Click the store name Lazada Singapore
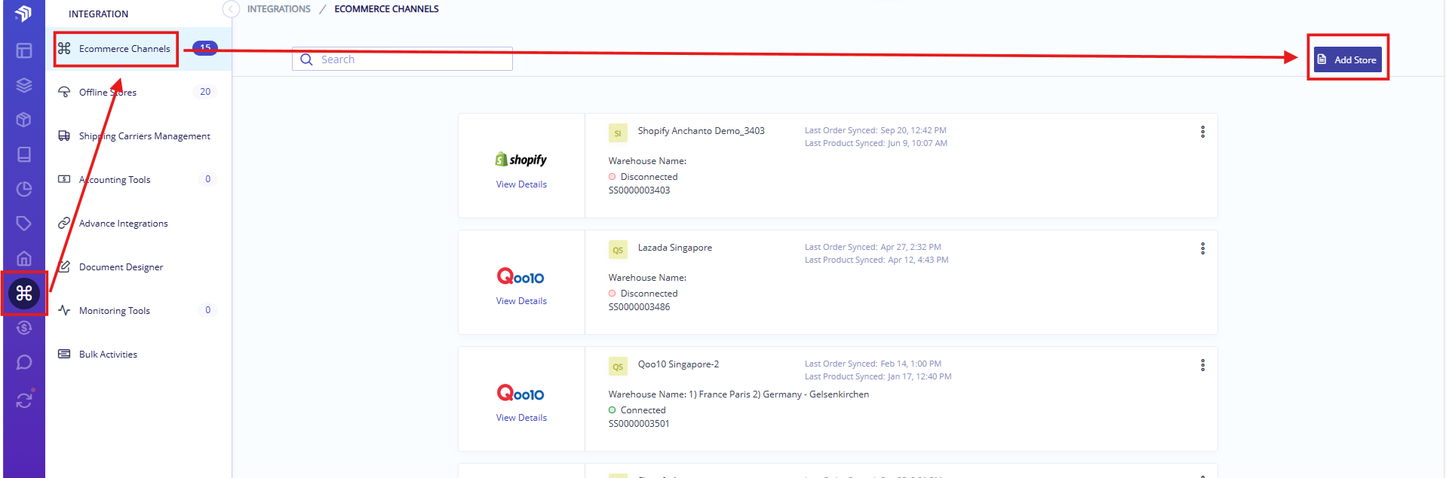The image size is (1446, 478). pos(675,248)
